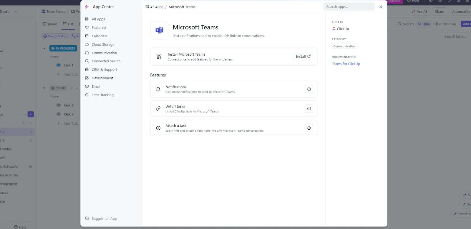Open Calendars category
The width and height of the screenshot is (471, 229).
click(99, 36)
